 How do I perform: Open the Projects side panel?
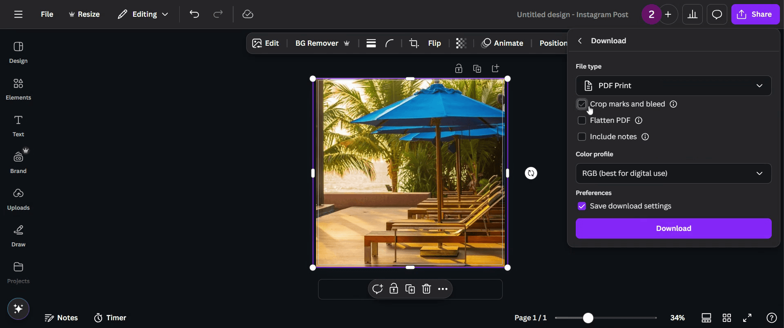point(18,273)
